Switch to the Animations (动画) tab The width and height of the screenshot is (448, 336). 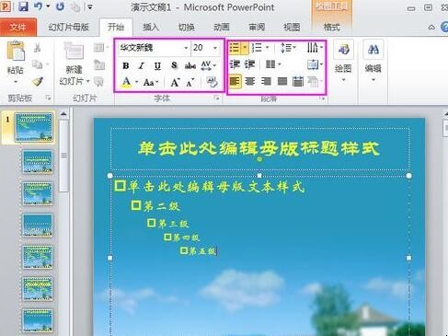pos(222,28)
